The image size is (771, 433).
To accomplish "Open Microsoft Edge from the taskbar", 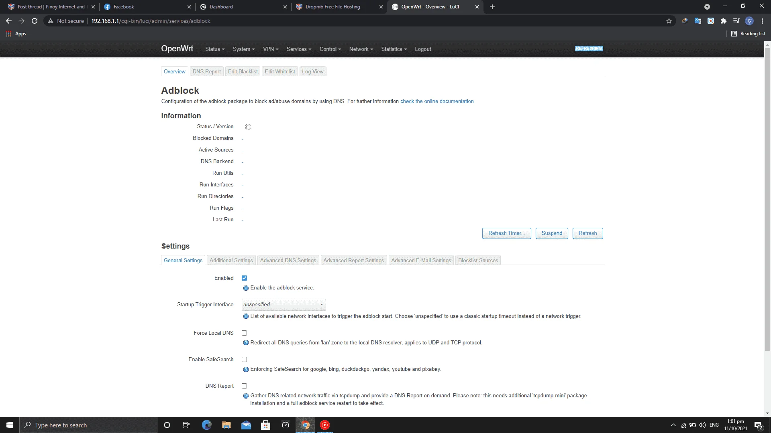I will pyautogui.click(x=207, y=425).
